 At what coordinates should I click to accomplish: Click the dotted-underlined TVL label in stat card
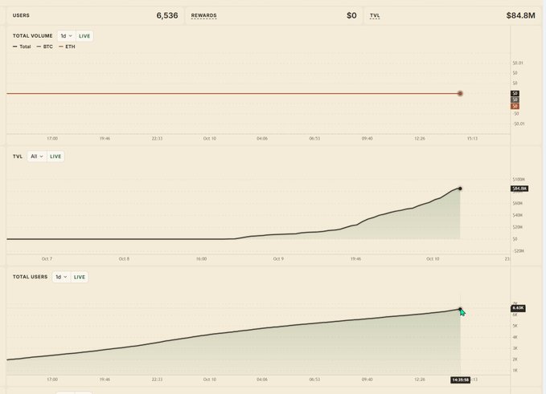coord(375,15)
